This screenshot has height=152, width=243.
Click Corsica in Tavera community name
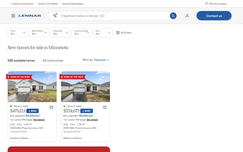click(19, 138)
